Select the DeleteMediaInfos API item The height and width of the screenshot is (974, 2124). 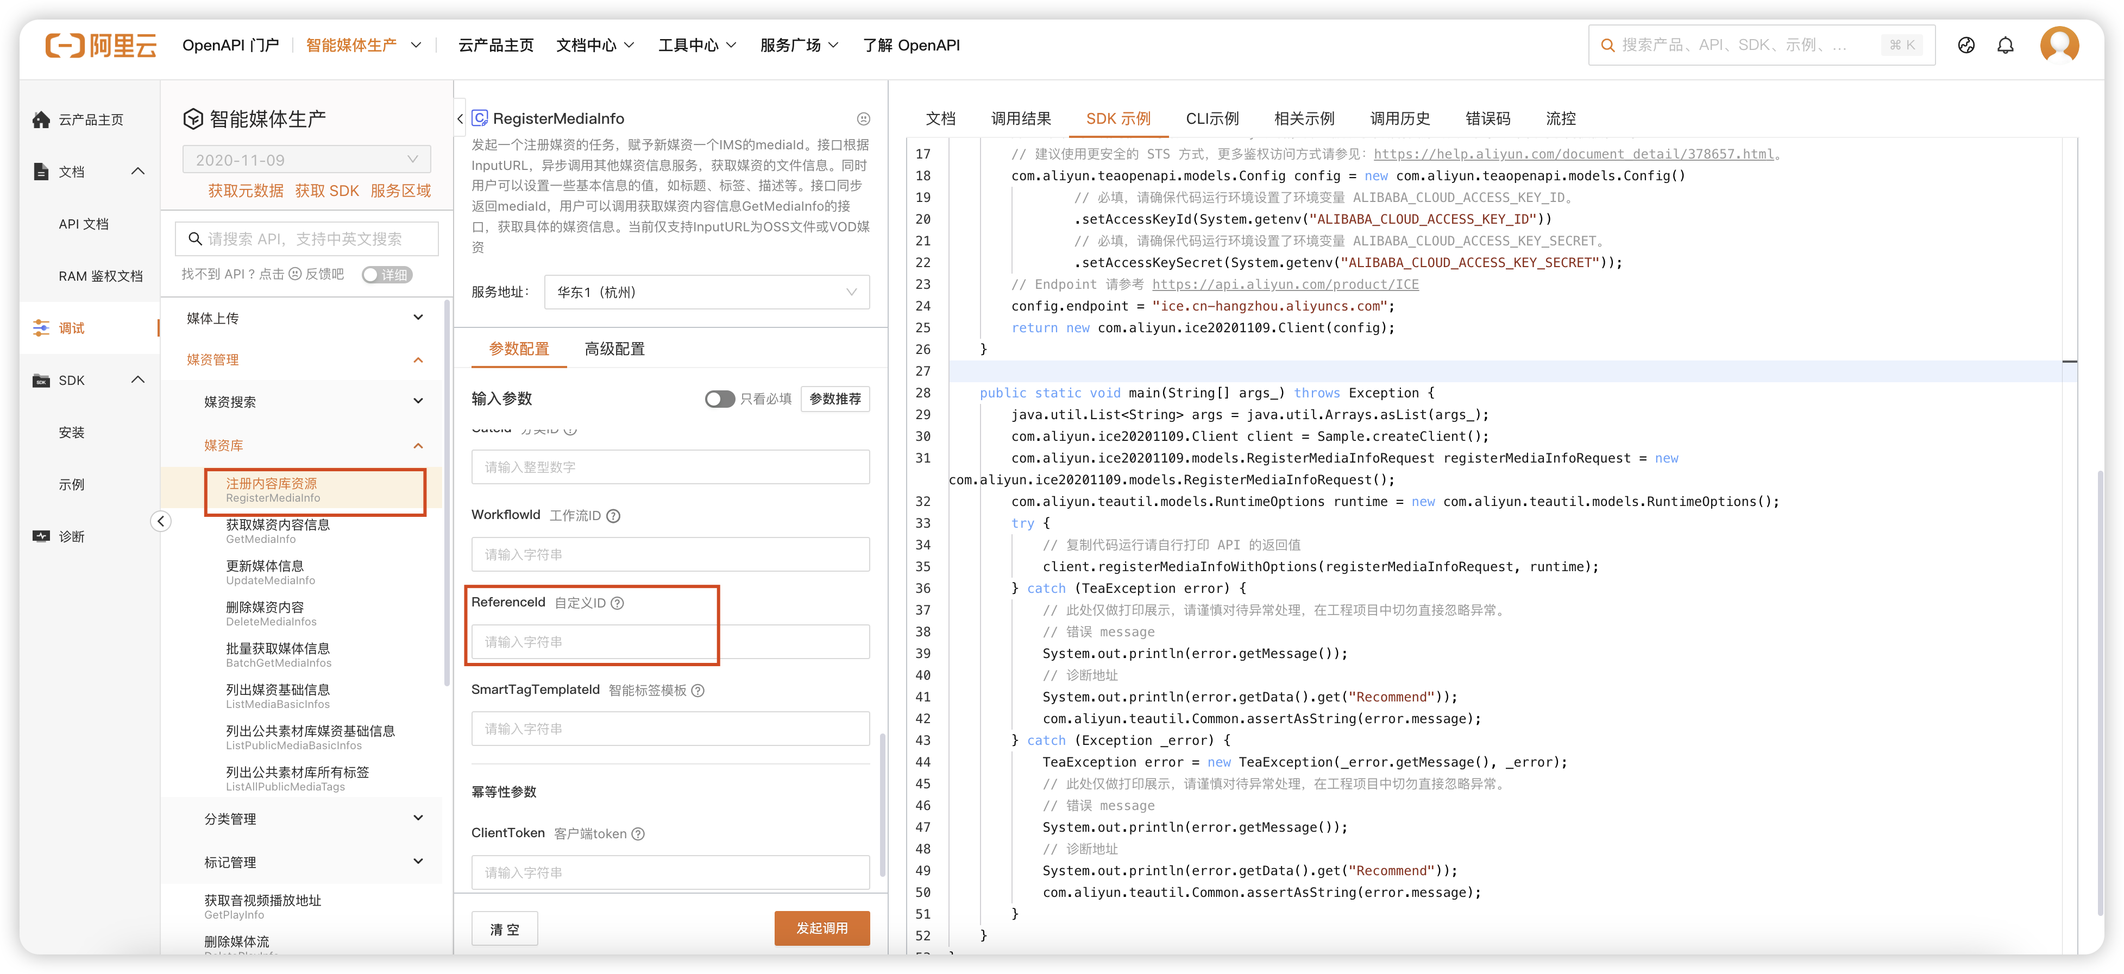click(271, 613)
